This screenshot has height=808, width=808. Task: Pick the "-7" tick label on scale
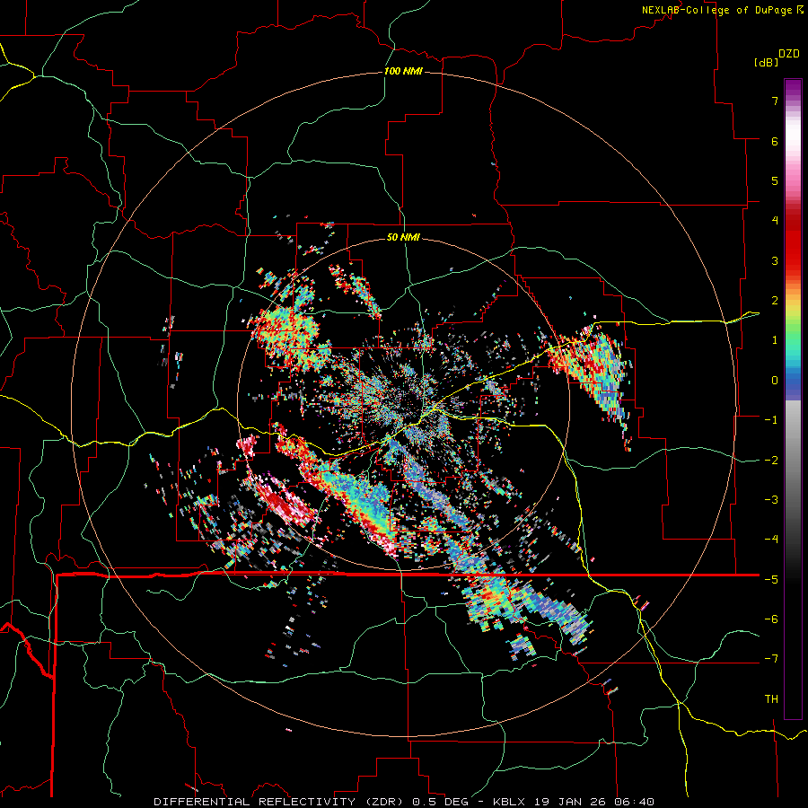(771, 659)
